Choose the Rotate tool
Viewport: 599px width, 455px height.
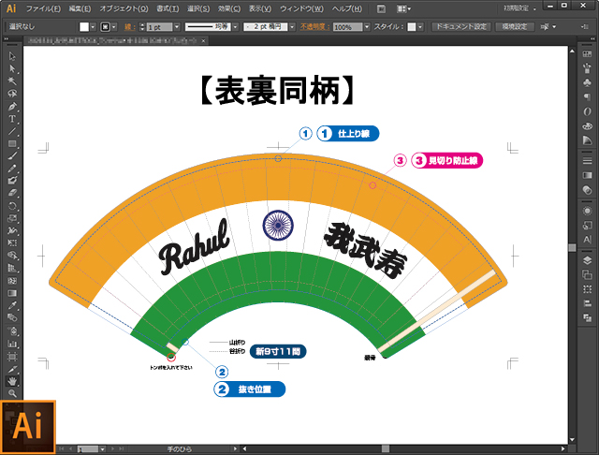tap(12, 206)
